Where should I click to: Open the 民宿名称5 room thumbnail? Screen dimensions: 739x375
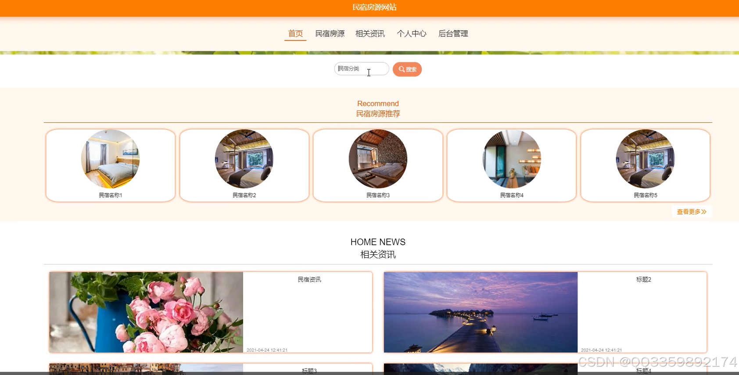[645, 159]
